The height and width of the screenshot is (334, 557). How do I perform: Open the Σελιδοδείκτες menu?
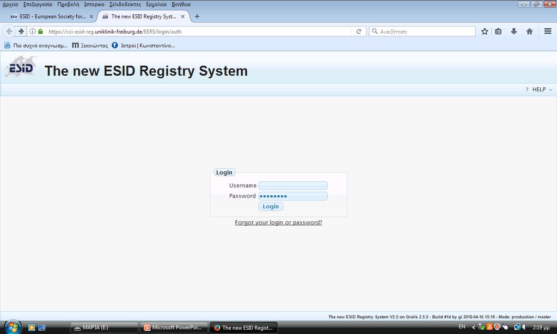point(125,4)
